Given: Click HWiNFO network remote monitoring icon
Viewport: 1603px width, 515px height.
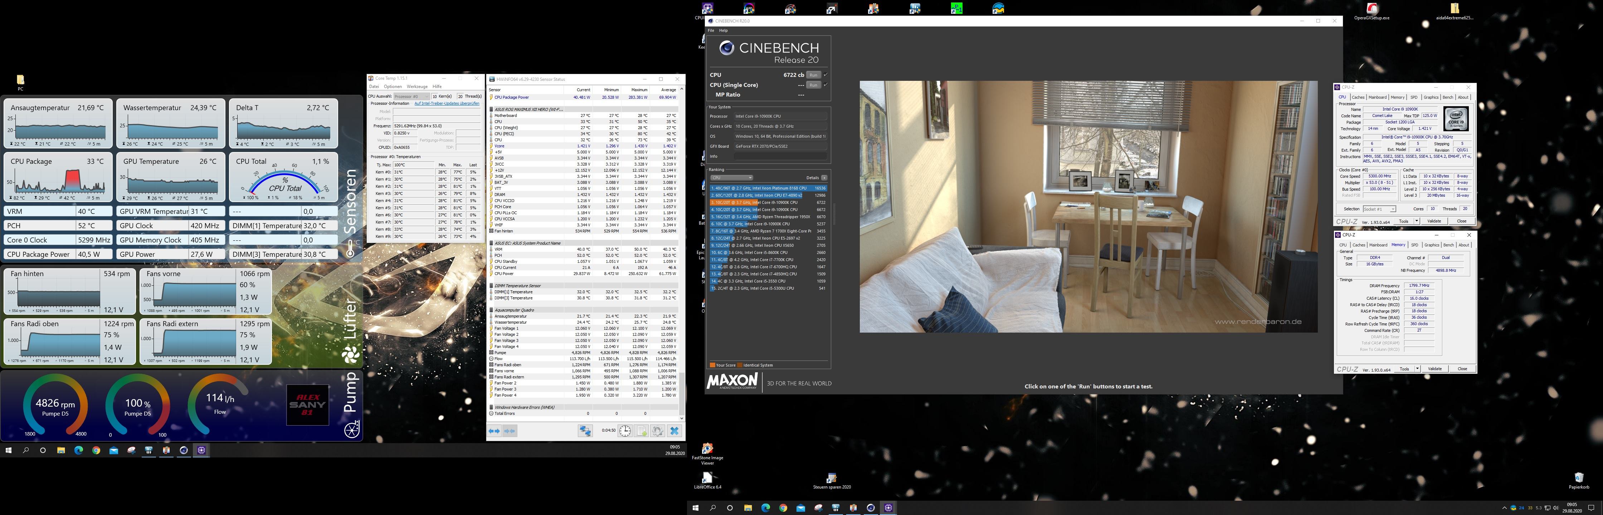Looking at the screenshot, I should 585,431.
